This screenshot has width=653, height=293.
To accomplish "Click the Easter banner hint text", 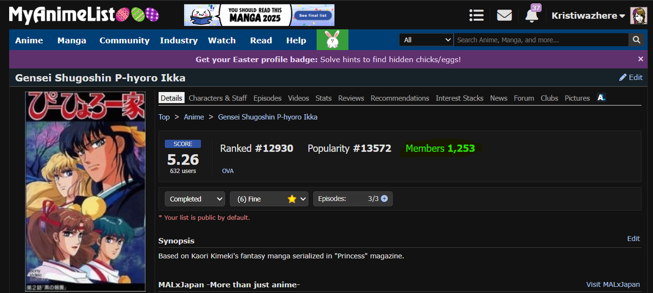I will [328, 59].
